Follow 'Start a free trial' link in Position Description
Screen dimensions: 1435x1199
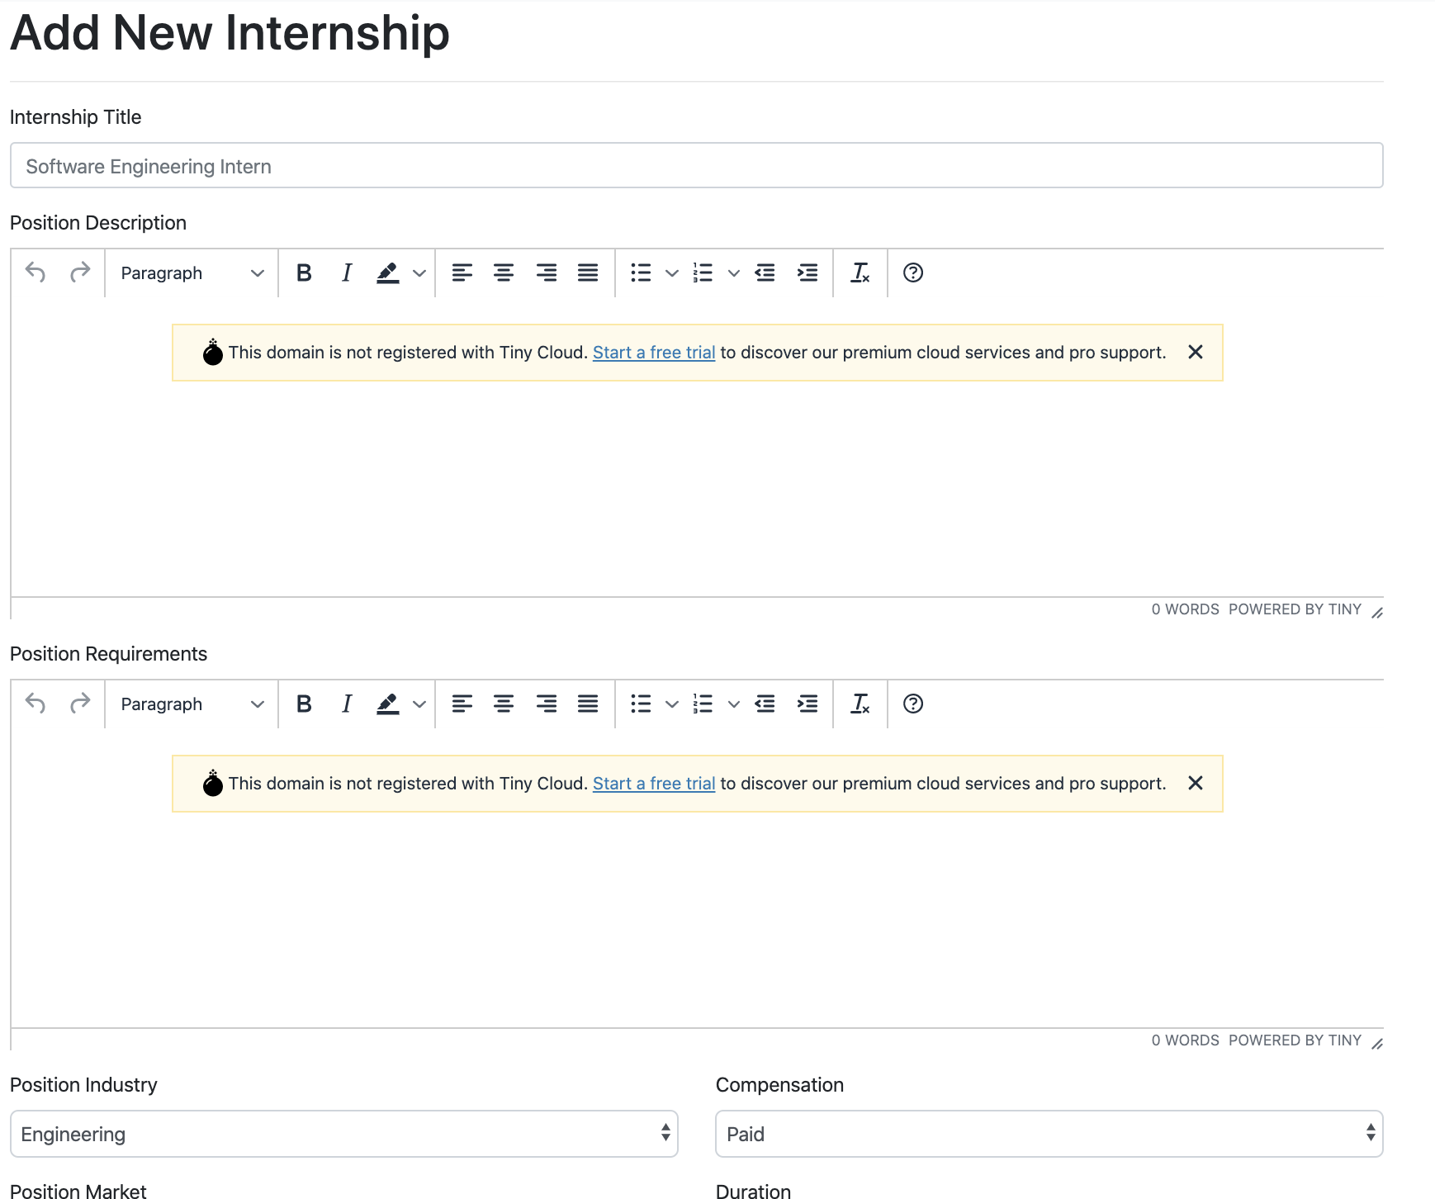[x=653, y=353]
